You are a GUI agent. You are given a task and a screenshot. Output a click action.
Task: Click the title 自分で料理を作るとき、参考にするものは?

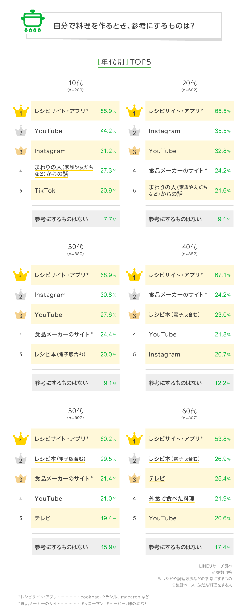124,26
